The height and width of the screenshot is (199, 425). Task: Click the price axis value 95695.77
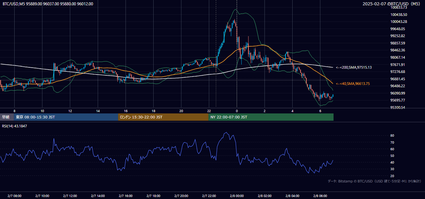(398, 100)
